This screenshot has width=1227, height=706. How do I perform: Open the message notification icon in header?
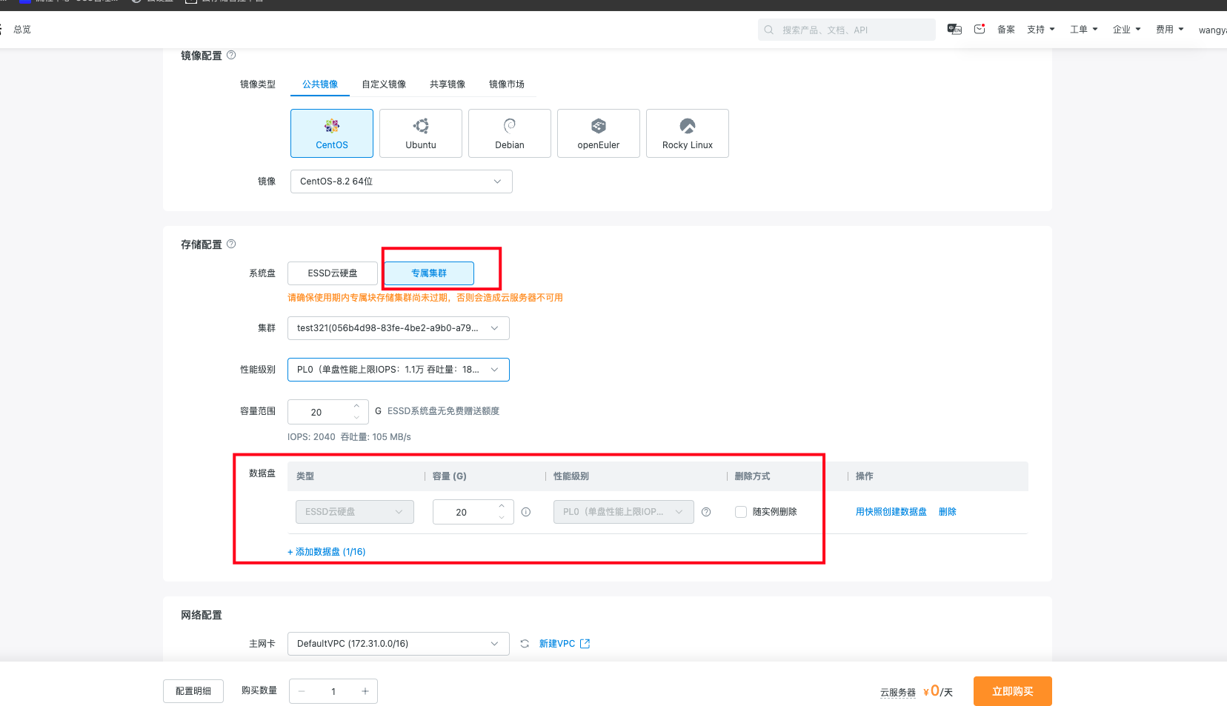[979, 30]
